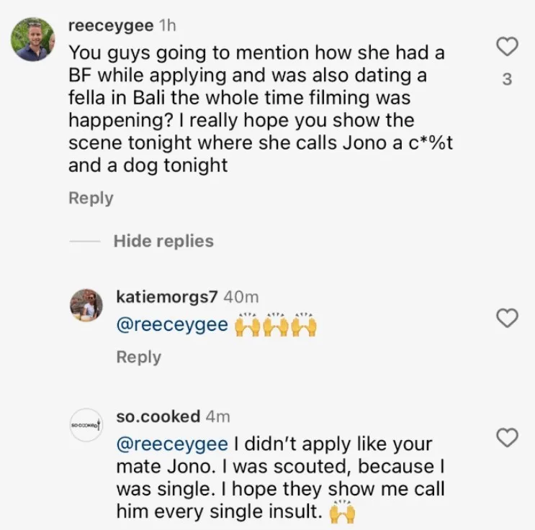Hide replies under reeceygee's comment

pos(163,241)
